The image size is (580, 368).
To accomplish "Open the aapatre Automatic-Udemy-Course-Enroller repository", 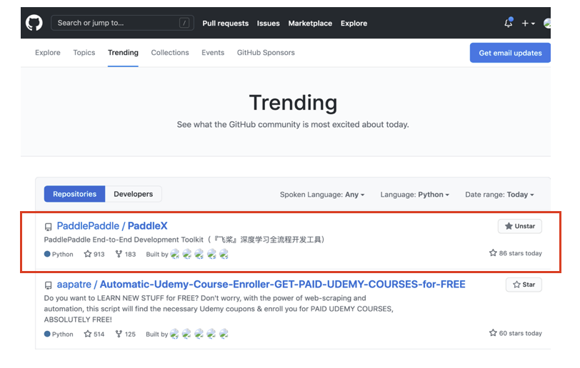I will pyautogui.click(x=261, y=284).
